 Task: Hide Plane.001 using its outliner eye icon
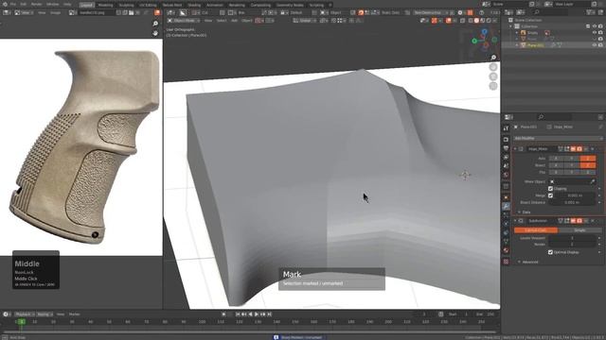point(595,45)
